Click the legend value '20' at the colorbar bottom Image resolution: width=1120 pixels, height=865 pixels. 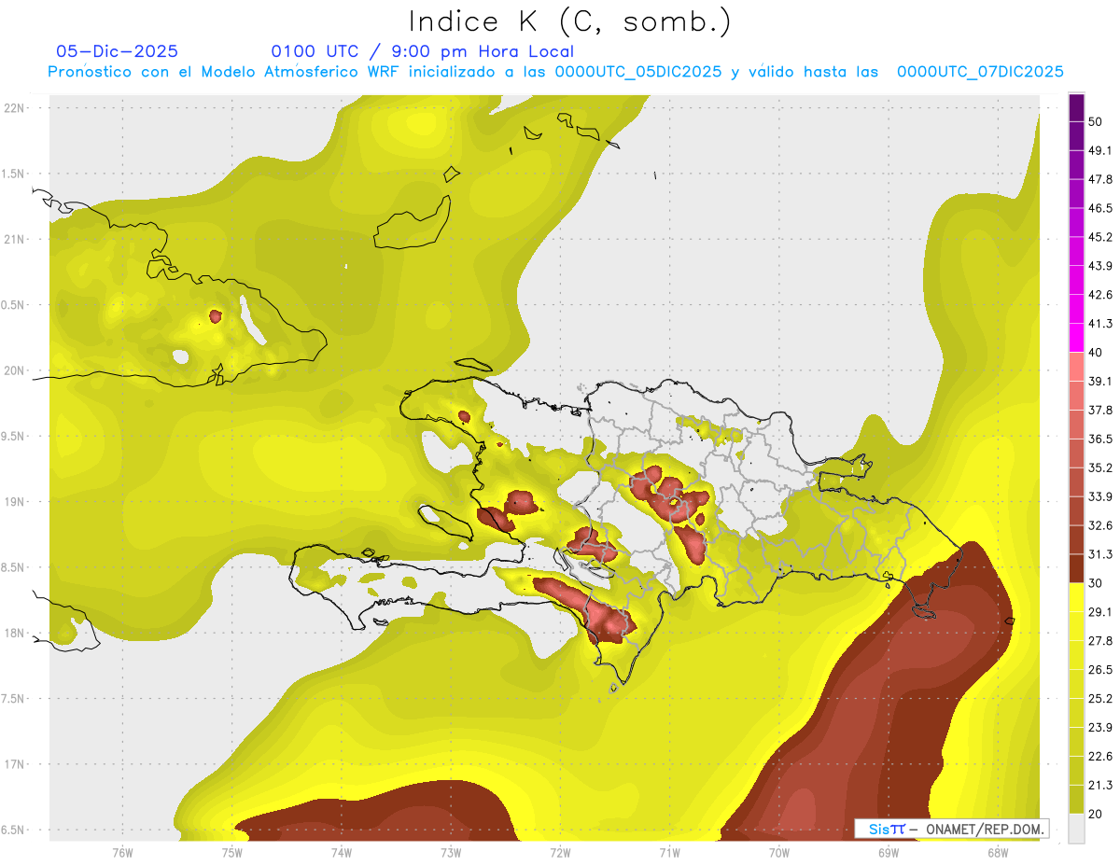(x=1095, y=814)
